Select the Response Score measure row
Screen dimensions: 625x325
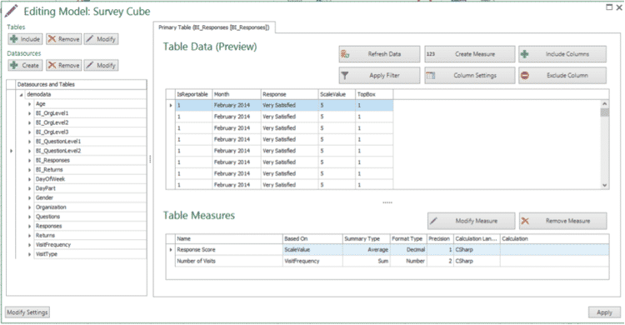(387, 250)
